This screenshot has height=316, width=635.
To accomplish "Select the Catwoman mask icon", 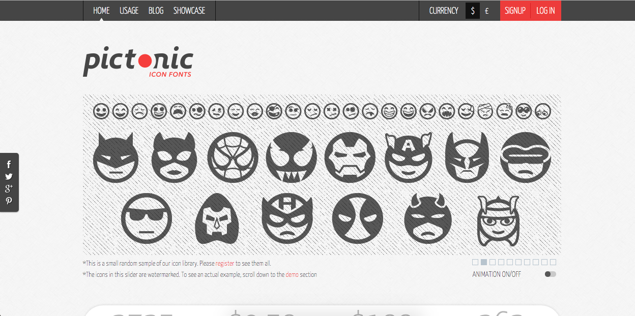I will pyautogui.click(x=174, y=157).
